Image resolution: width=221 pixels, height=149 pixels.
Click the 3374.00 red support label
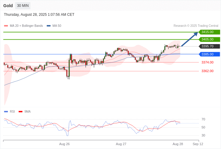pos(207,62)
